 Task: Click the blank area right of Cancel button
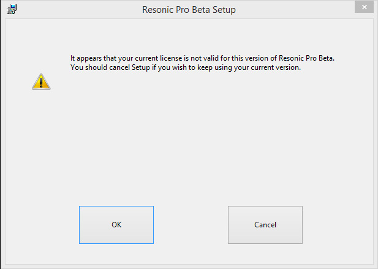(337, 225)
